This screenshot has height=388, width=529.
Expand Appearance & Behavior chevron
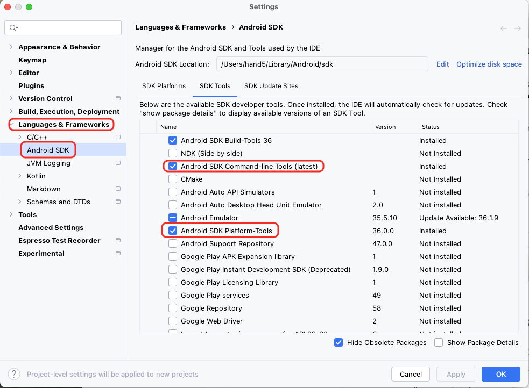[x=11, y=47]
